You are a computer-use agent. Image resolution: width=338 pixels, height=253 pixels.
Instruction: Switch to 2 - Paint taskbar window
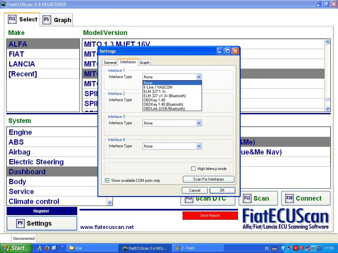[198, 248]
